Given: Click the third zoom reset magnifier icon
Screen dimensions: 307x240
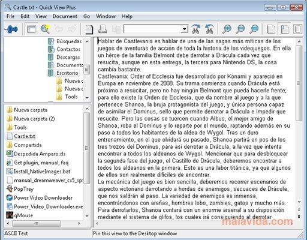Looking at the screenshot, I should point(254,29).
